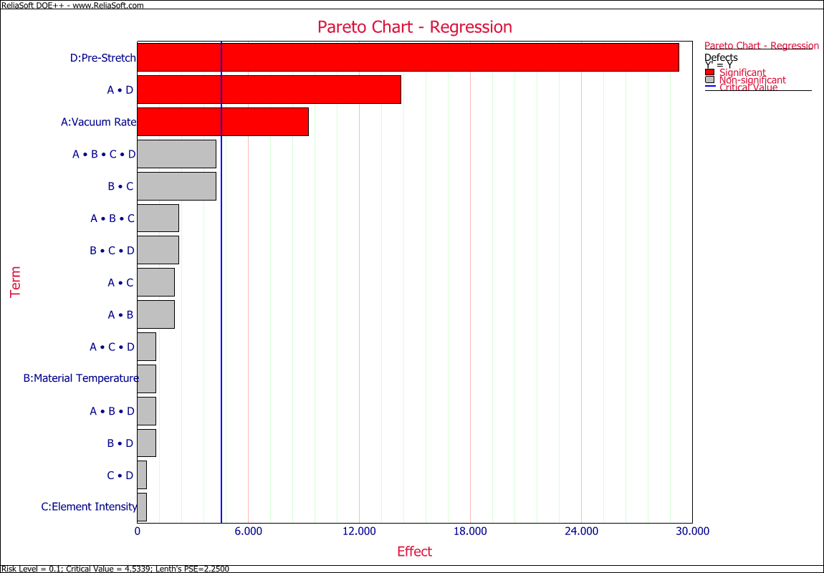This screenshot has height=573, width=824.
Task: Click the 'A • B • D' term label
Action: click(x=112, y=410)
